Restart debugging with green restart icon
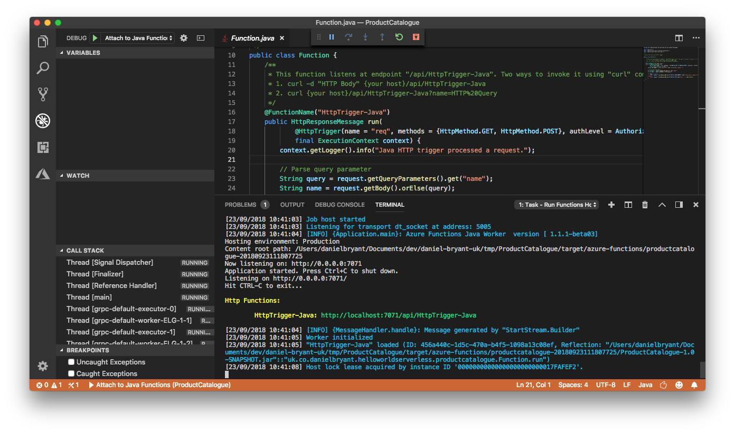 (x=399, y=37)
